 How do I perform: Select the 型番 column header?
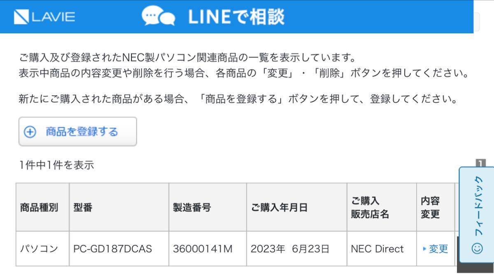(x=119, y=207)
